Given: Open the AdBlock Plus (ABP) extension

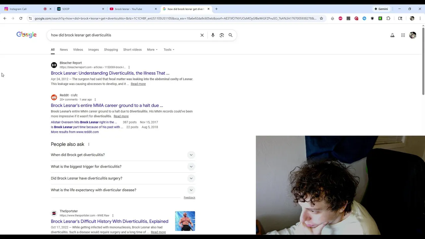Looking at the screenshot, I should click(x=340, y=18).
